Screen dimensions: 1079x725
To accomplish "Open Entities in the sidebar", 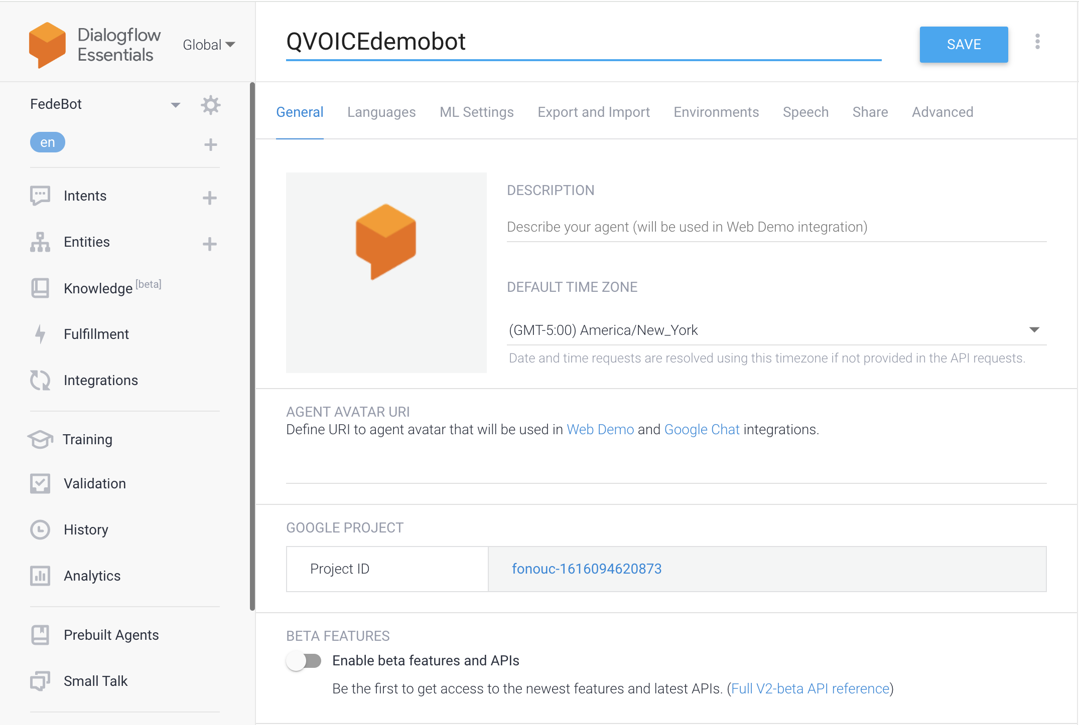I will [87, 242].
